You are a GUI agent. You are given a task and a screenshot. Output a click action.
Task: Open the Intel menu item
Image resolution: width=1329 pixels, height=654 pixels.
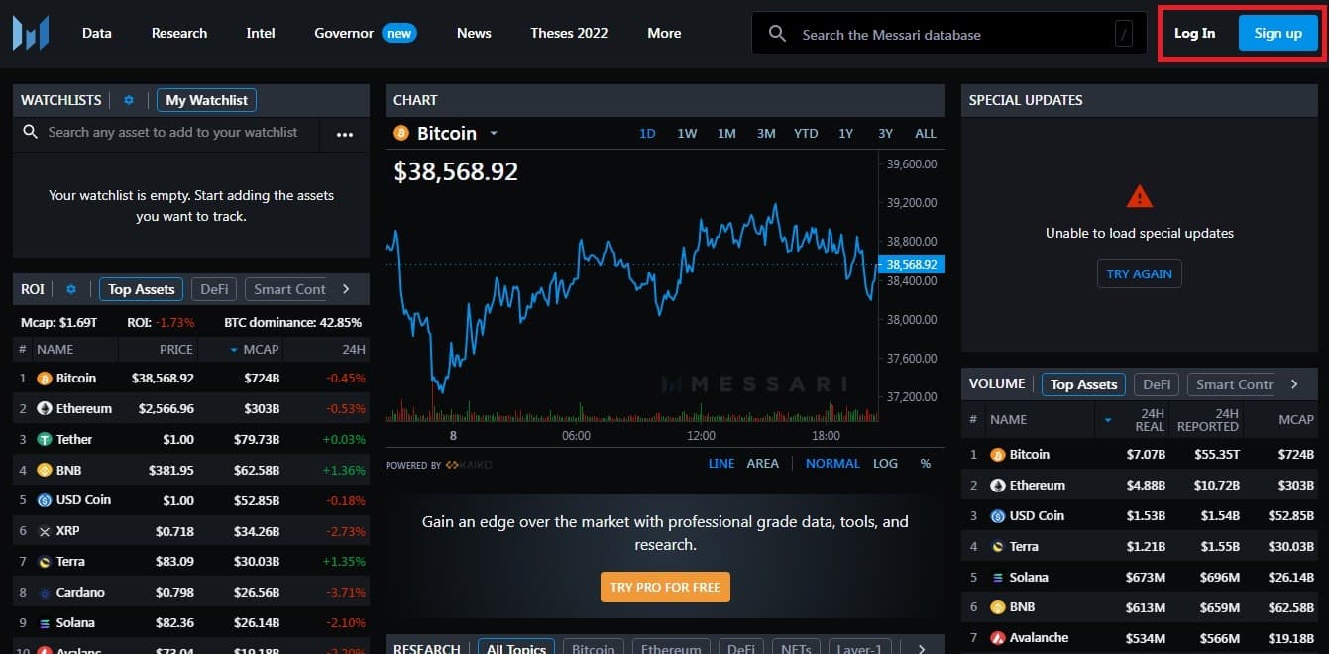tap(261, 33)
